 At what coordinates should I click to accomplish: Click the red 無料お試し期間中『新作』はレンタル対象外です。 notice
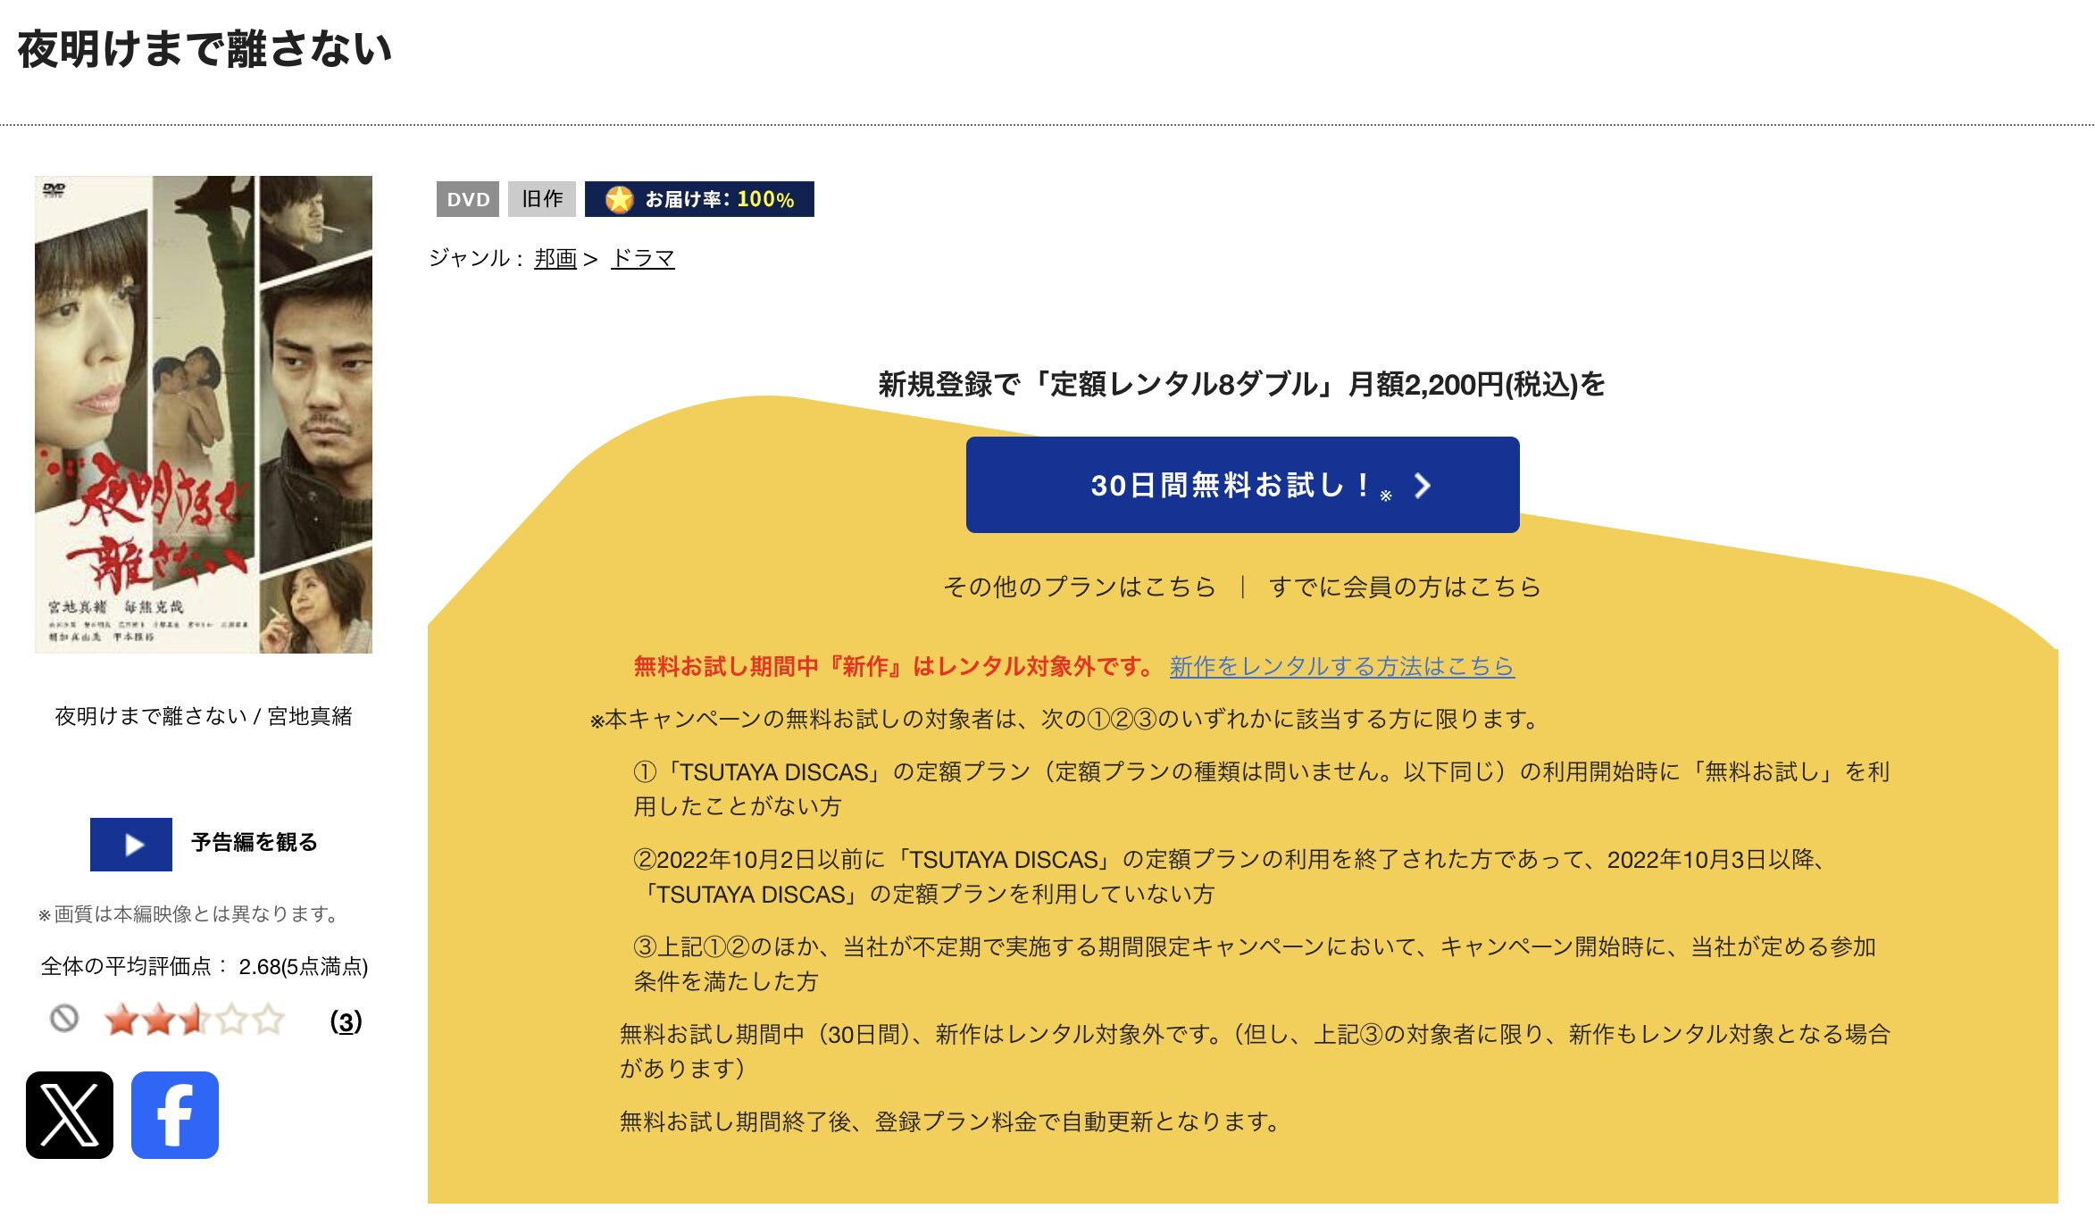click(895, 666)
